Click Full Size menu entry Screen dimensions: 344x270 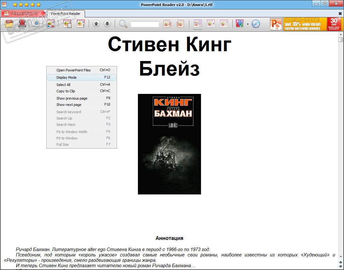(x=81, y=144)
